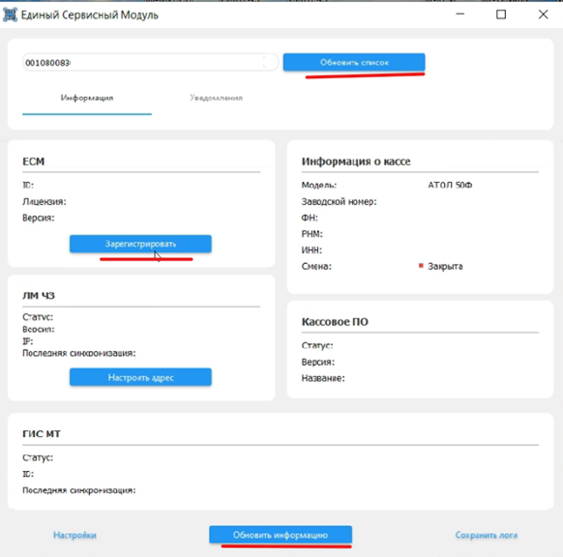Maximize the application window
The width and height of the screenshot is (563, 557).
501,15
